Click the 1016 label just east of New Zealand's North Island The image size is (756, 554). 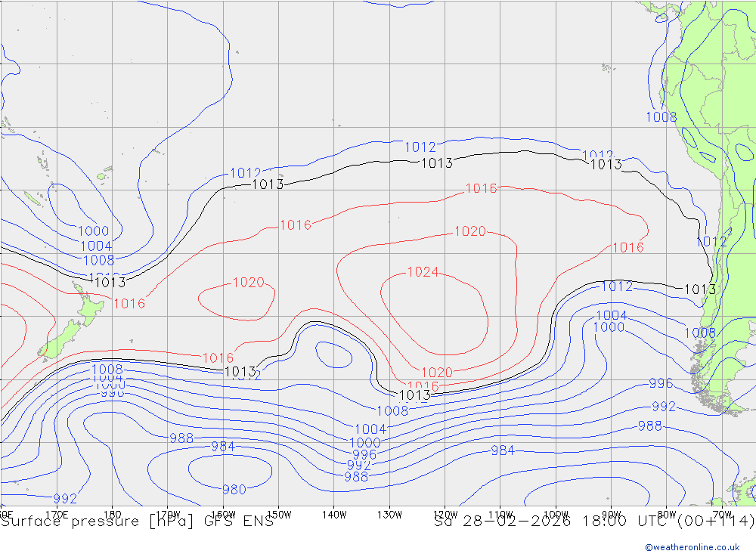tap(129, 303)
